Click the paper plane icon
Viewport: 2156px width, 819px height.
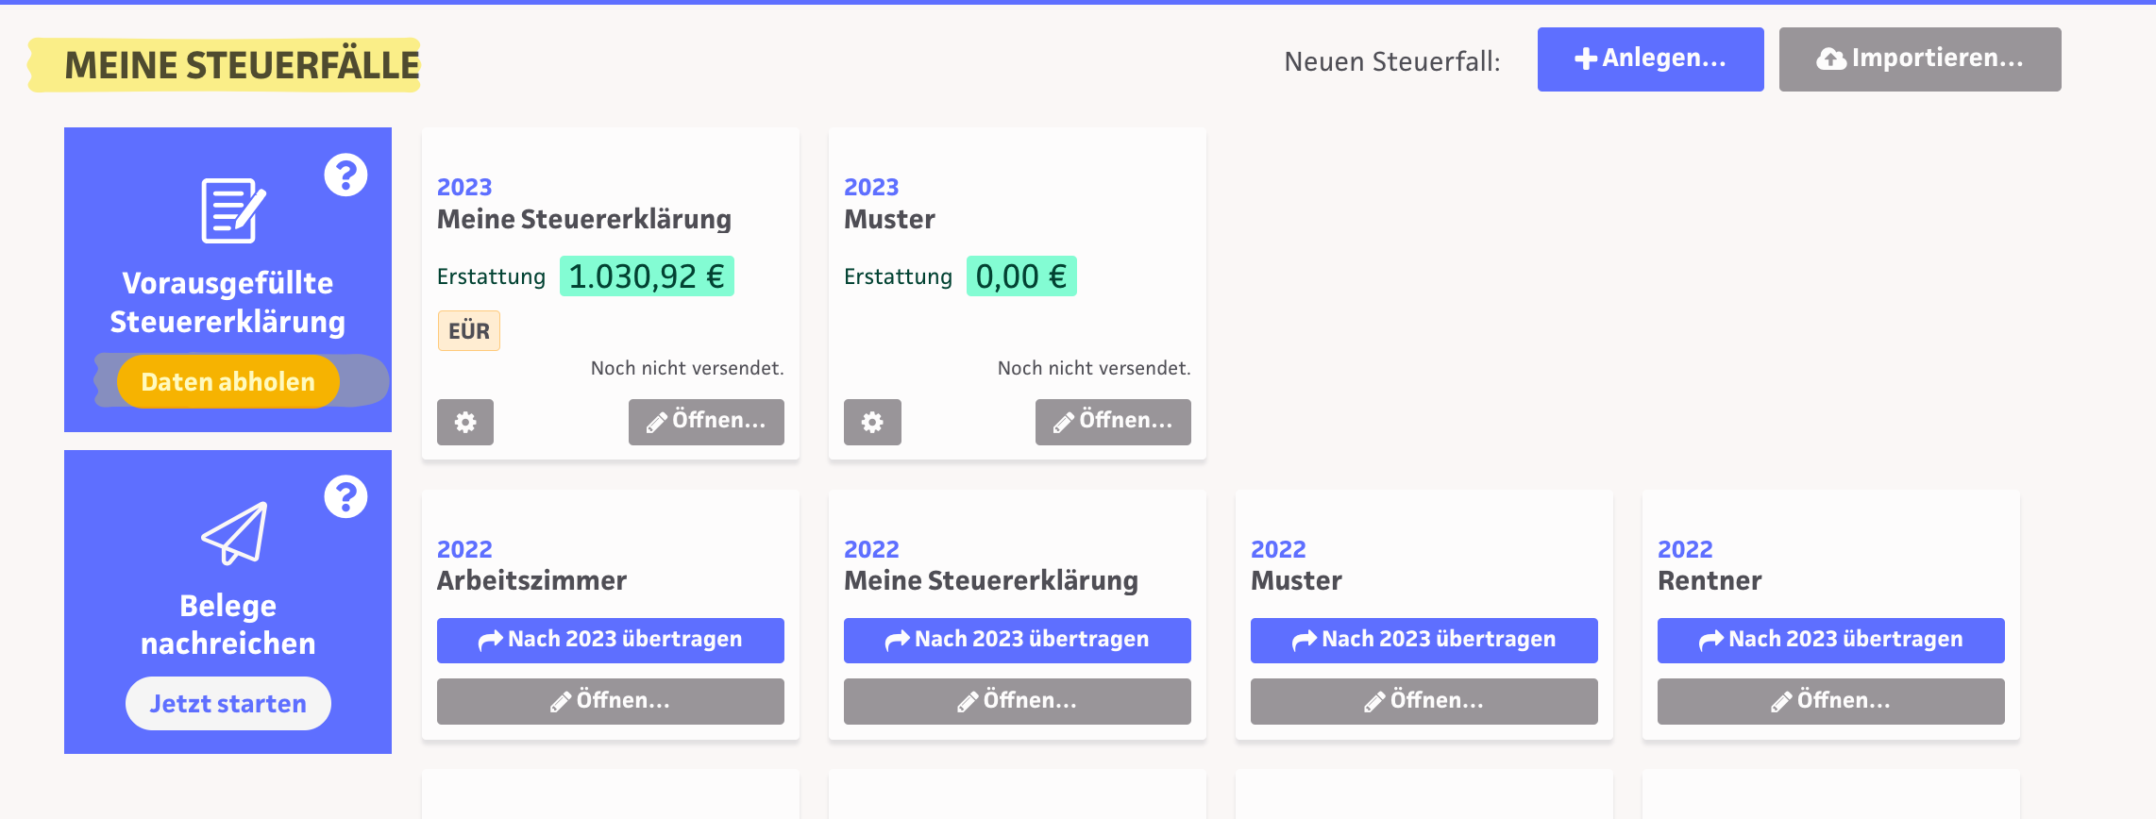pyautogui.click(x=234, y=533)
